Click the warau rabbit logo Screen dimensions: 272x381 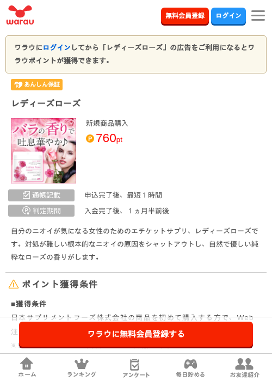click(20, 15)
